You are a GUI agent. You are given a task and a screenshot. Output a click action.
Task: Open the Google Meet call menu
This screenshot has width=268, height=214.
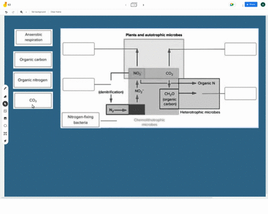click(232, 4)
